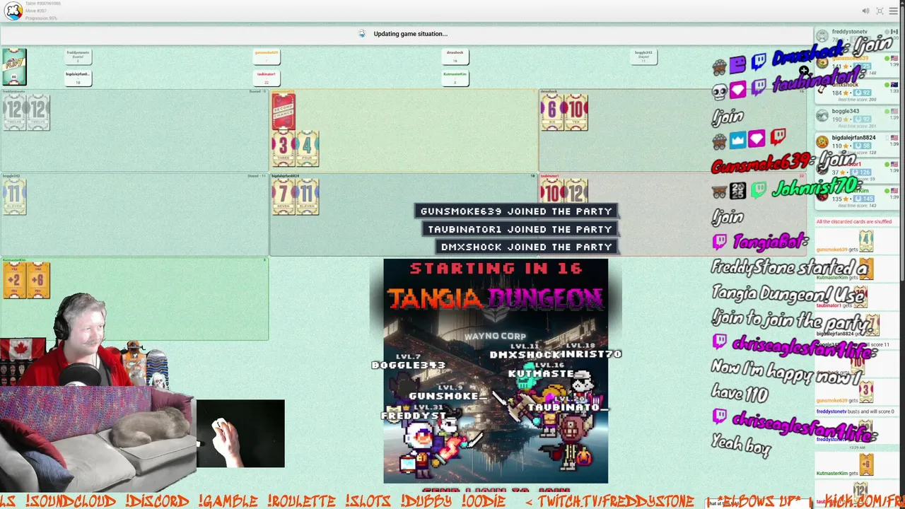Click gunsmoke639 score box above the board

[x=267, y=57]
